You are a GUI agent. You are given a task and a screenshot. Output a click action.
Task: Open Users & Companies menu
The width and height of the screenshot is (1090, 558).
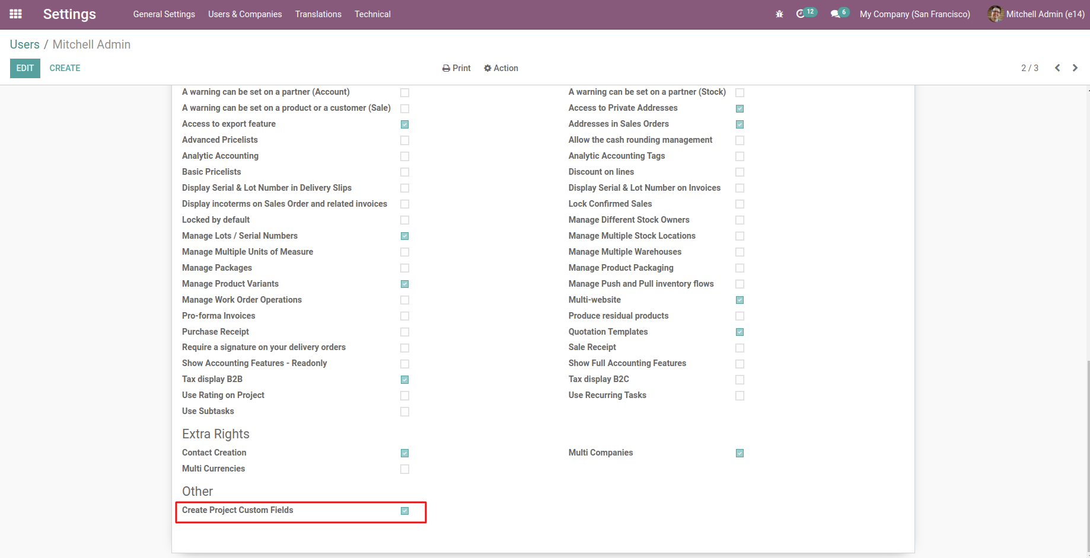(x=245, y=14)
